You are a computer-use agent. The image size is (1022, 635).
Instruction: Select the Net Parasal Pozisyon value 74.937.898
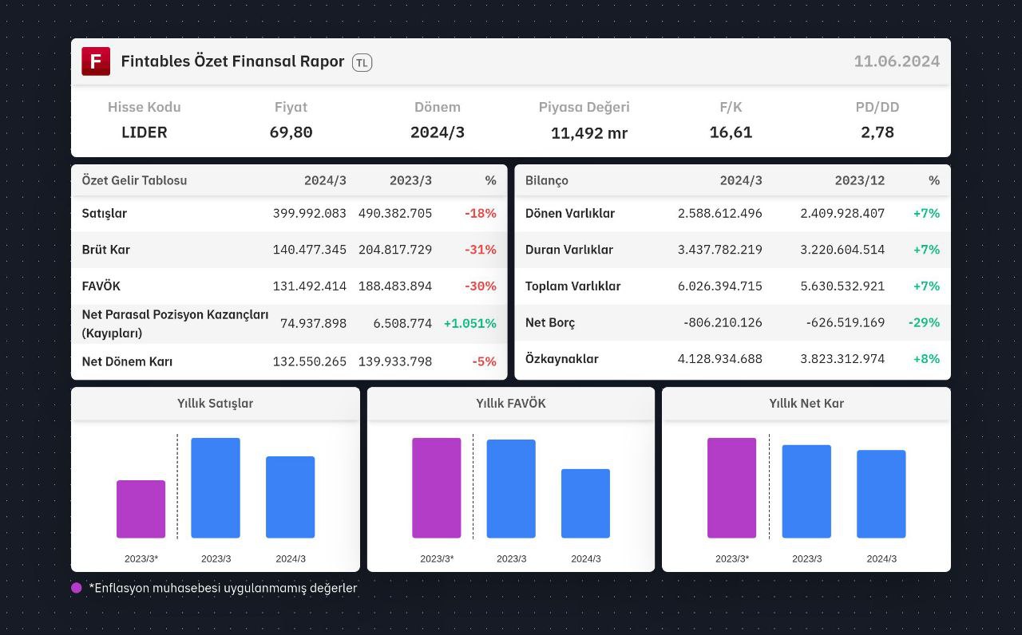(313, 323)
